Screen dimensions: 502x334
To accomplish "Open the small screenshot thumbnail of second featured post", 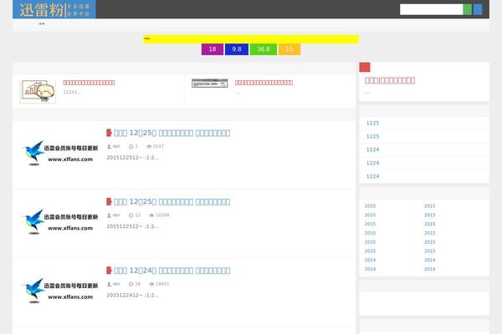I will pyautogui.click(x=210, y=83).
